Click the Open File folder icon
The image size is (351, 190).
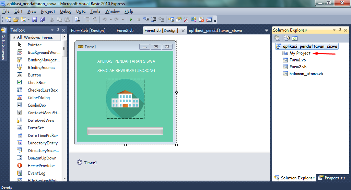[x=16, y=20]
